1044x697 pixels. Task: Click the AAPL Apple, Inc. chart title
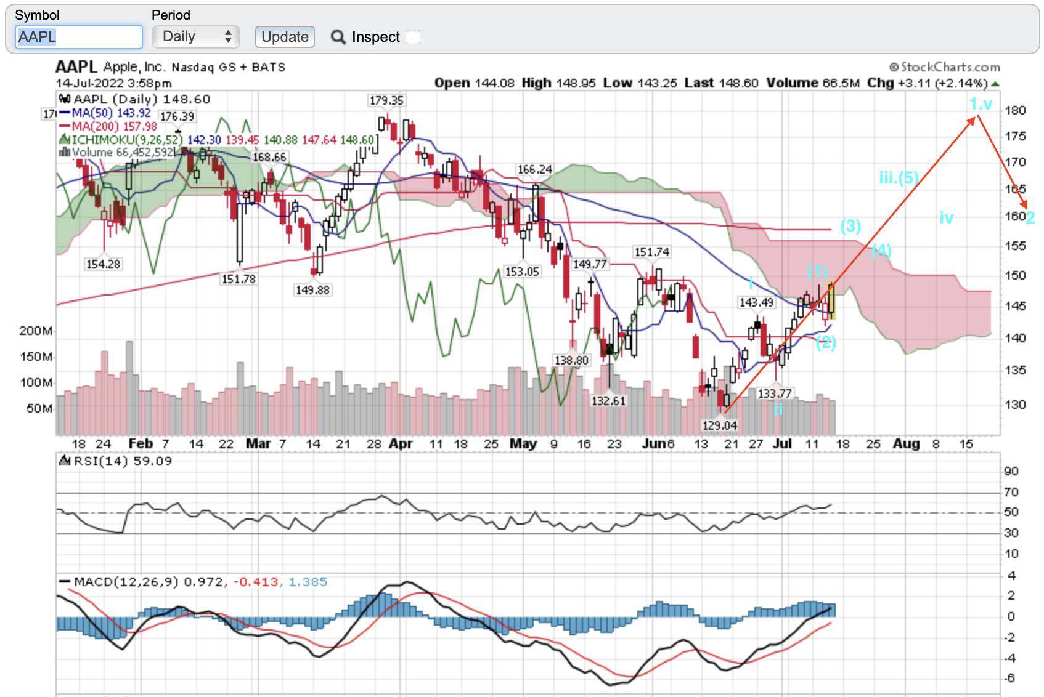(170, 67)
